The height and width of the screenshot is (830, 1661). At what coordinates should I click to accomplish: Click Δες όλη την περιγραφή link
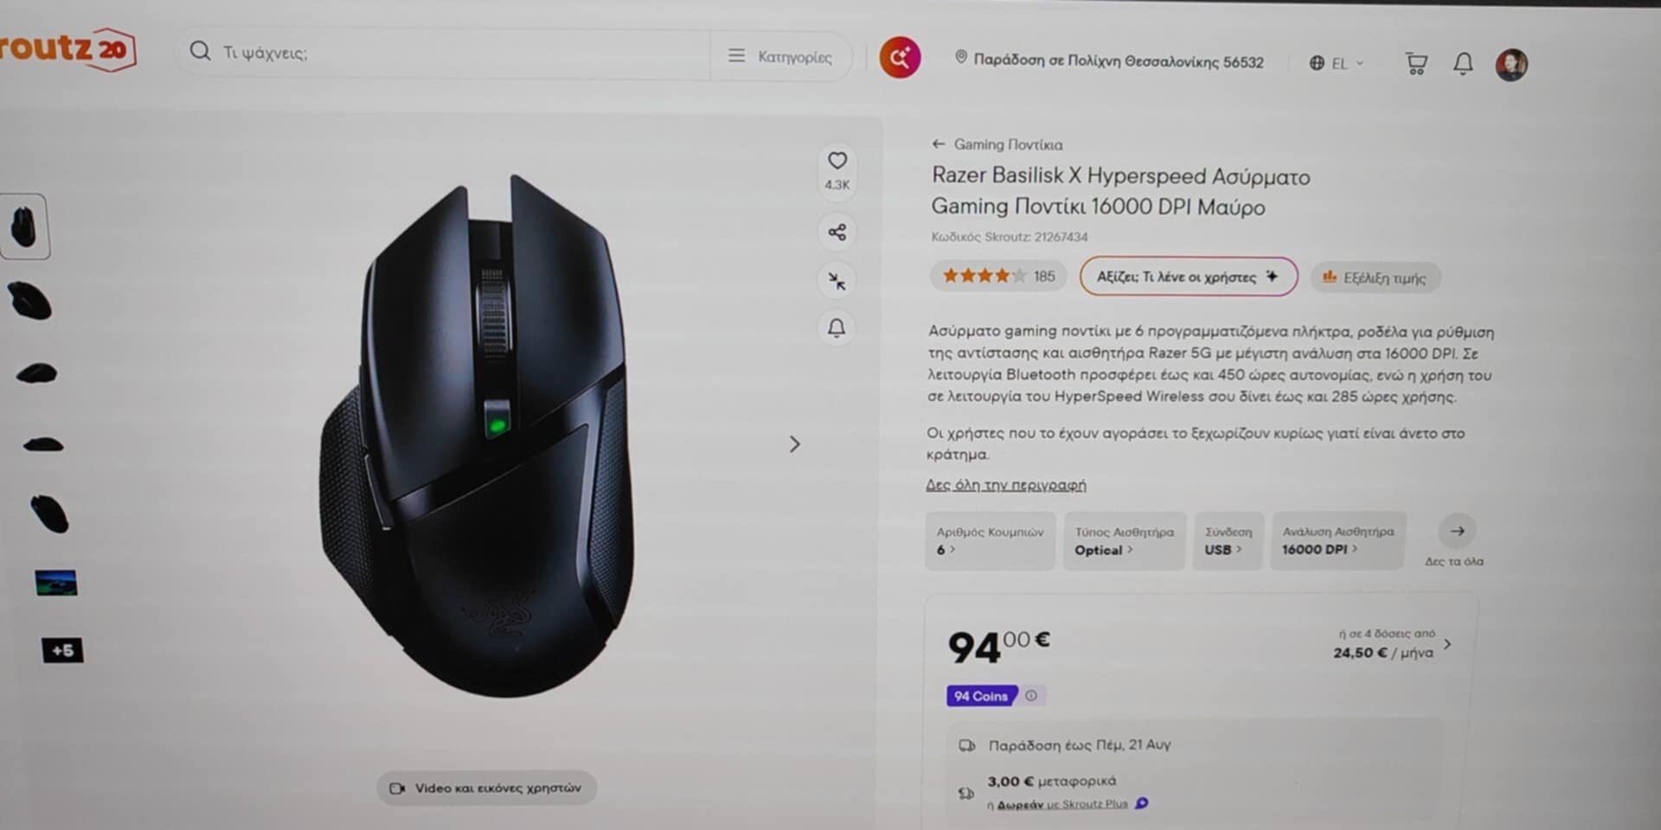tap(1006, 485)
